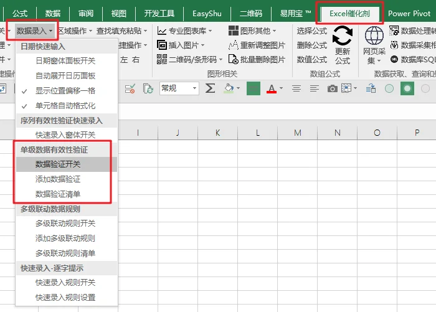Toggle 日期窗体面板开关
Screen dimensions: 436x312
coord(67,61)
